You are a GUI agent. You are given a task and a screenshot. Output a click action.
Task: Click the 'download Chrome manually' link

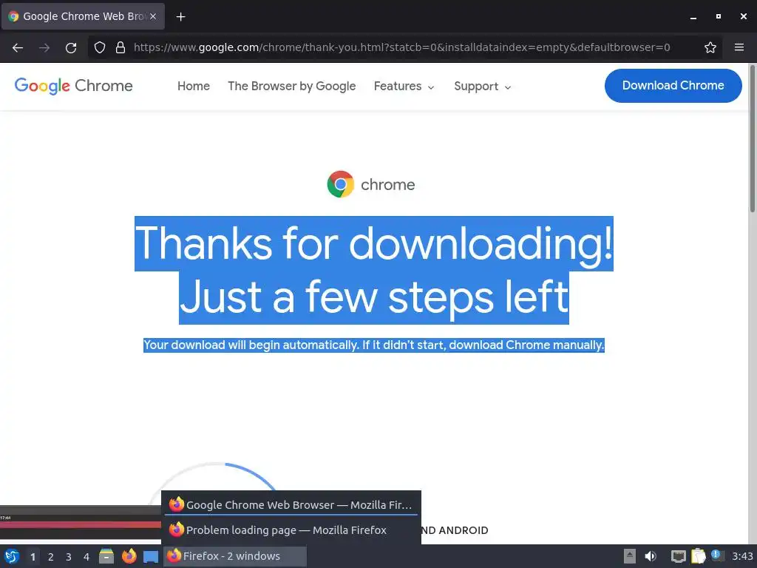pyautogui.click(x=526, y=345)
